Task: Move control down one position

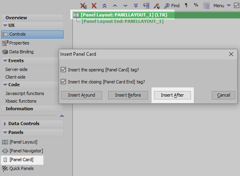Action: coord(125,6)
